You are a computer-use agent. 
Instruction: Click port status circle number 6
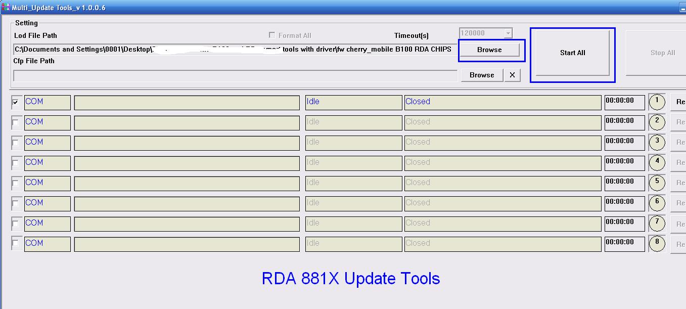657,203
